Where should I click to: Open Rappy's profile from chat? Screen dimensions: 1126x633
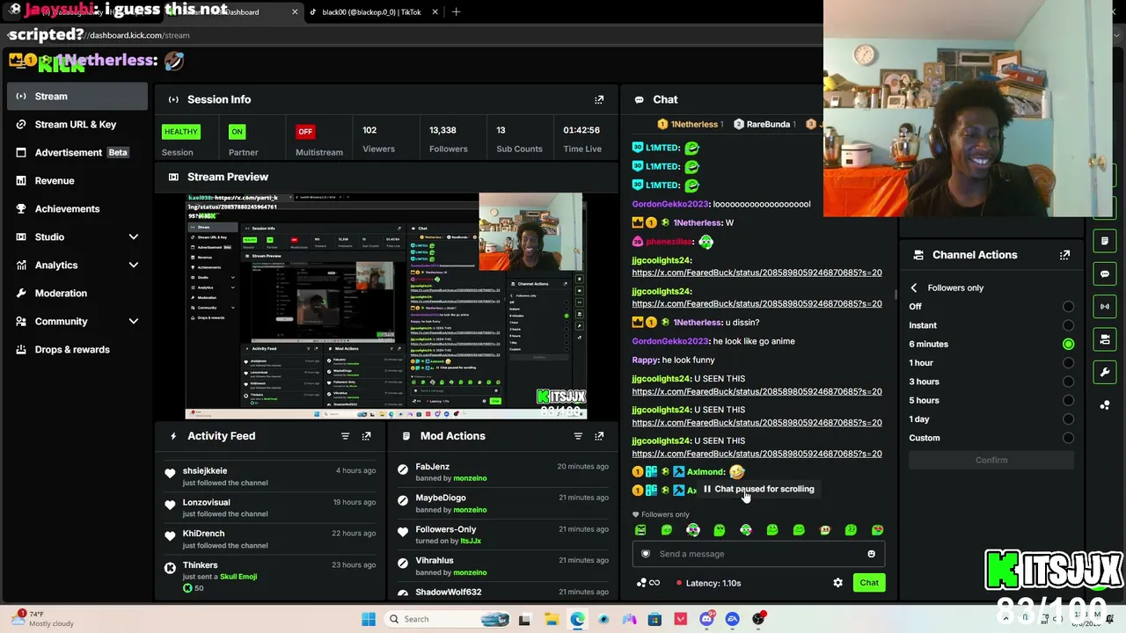[645, 360]
